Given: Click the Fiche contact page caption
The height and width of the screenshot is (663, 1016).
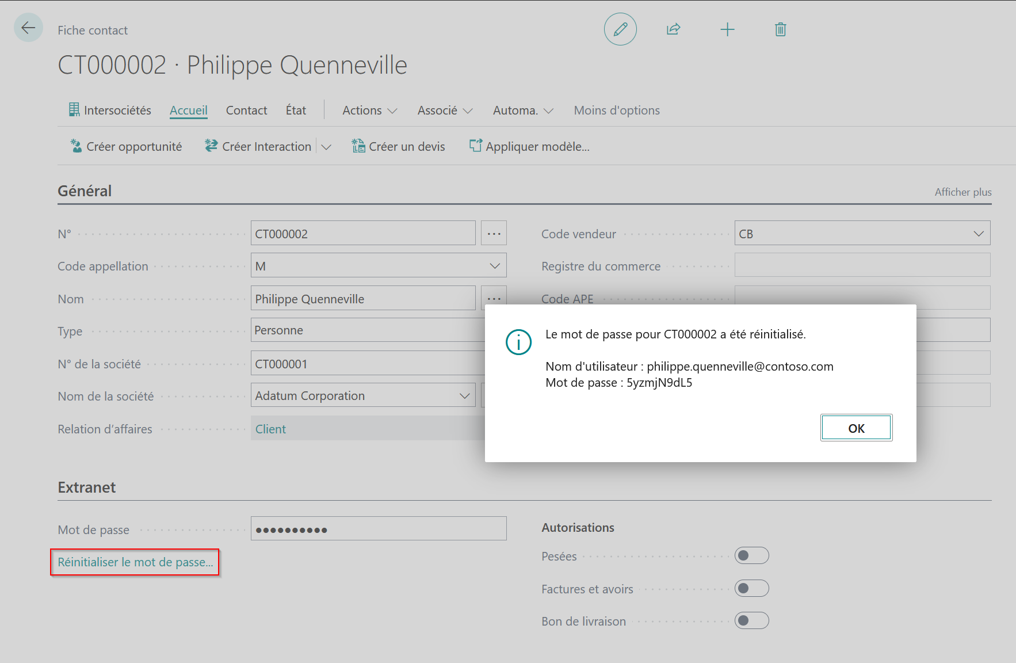Looking at the screenshot, I should coord(93,31).
